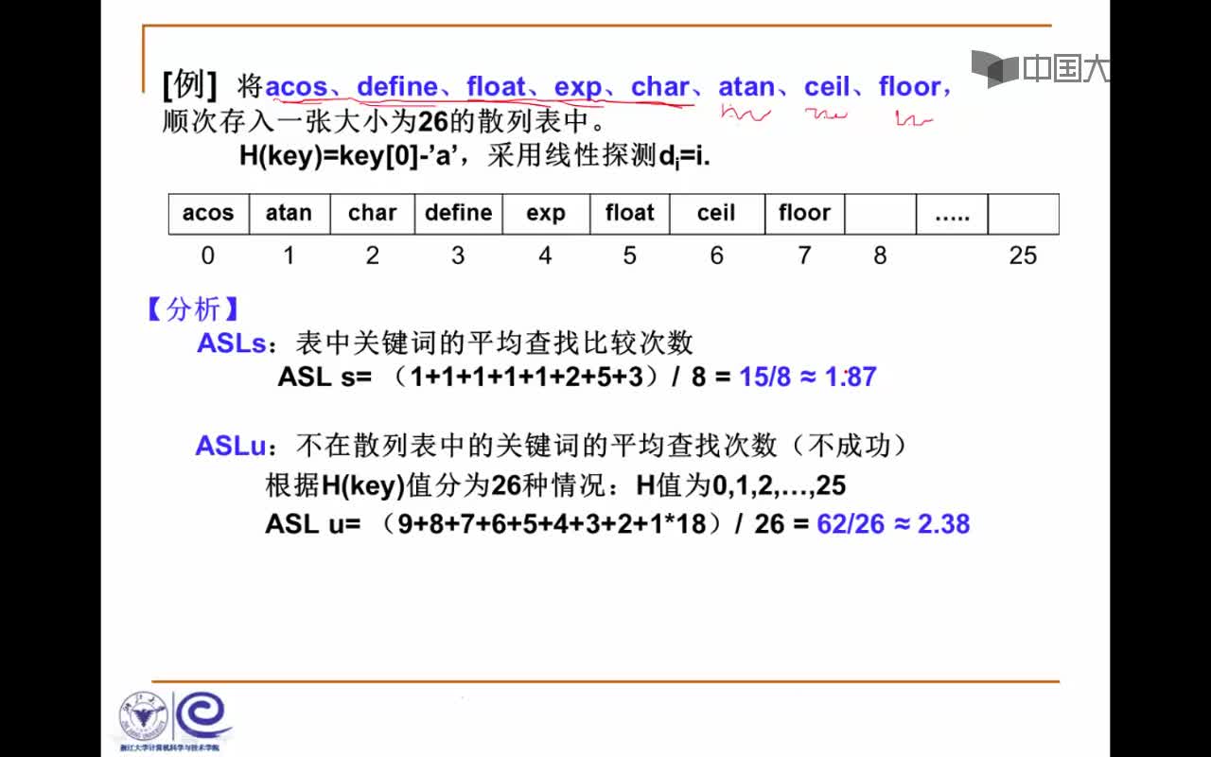Click the blue 'ASLs' label
The width and height of the screenshot is (1211, 757).
pyautogui.click(x=233, y=343)
